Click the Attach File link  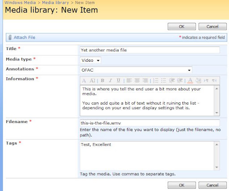25,38
